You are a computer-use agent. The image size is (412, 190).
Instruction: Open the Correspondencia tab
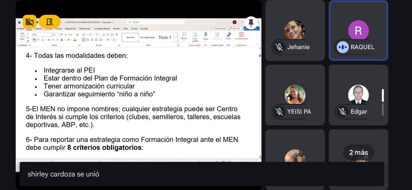point(102,28)
